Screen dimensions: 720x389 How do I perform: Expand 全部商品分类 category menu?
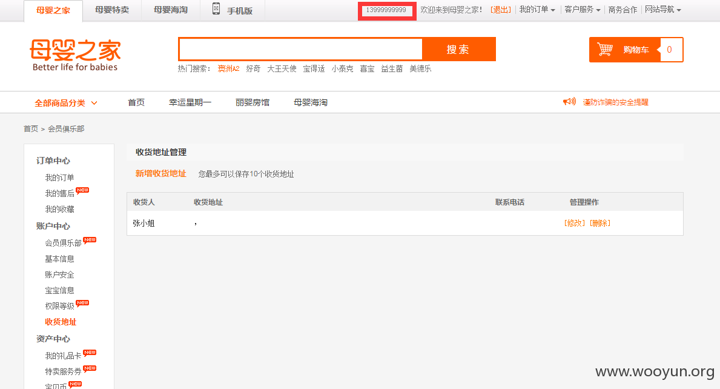pos(65,103)
